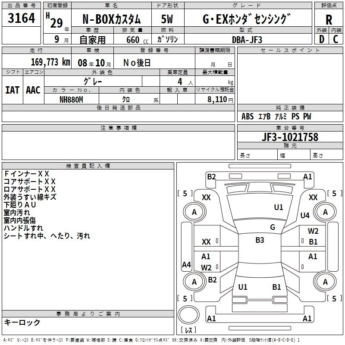Click the 後日発送部品 header
345x345 pixels.
click(119, 107)
